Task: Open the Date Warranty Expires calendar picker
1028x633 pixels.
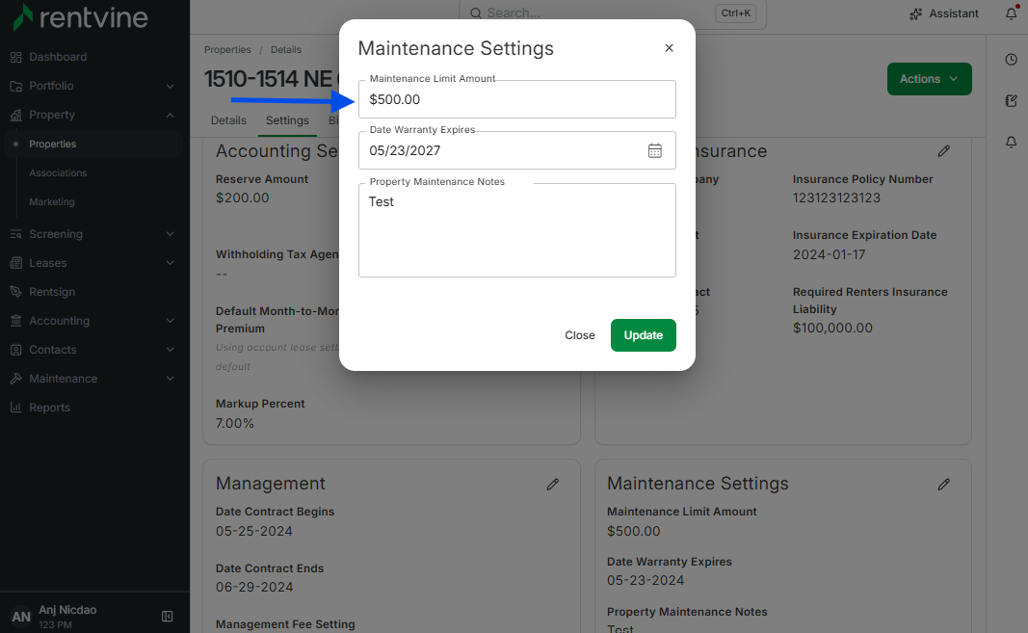Action: pyautogui.click(x=654, y=151)
